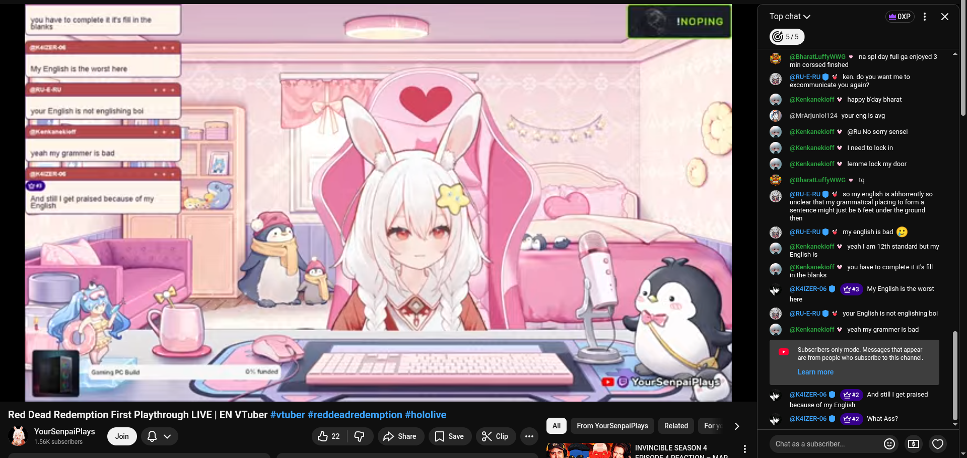Select the From YourSenpaiPlays filter chip

pos(612,426)
